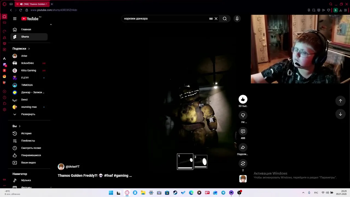Viewport: 350px width, 197px height.
Task: Open FLEYY channel subscription
Action: pos(29,78)
